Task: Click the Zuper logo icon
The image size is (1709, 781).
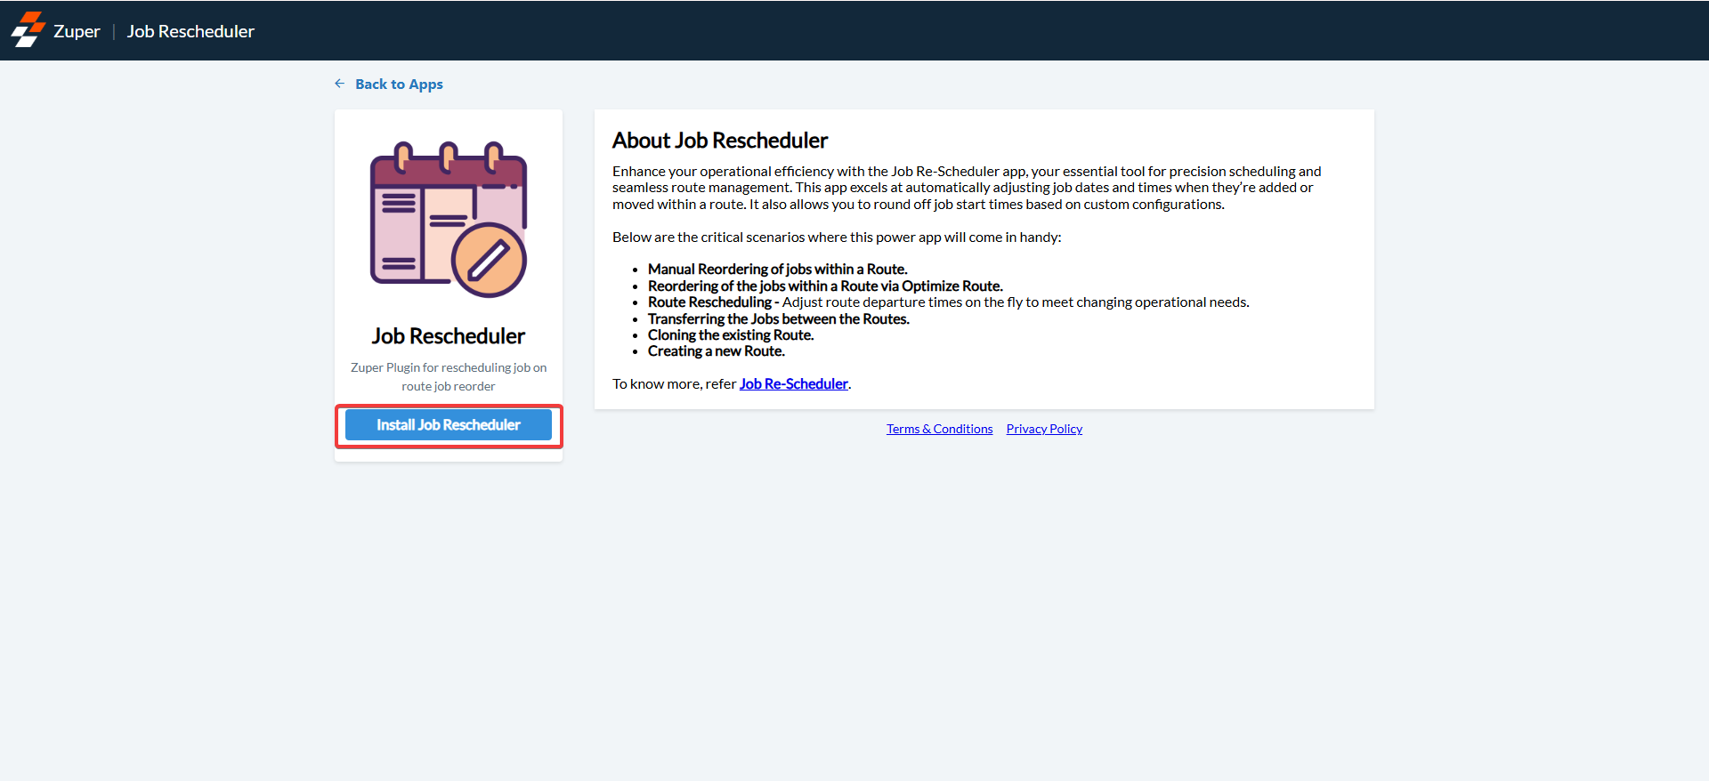Action: point(28,30)
